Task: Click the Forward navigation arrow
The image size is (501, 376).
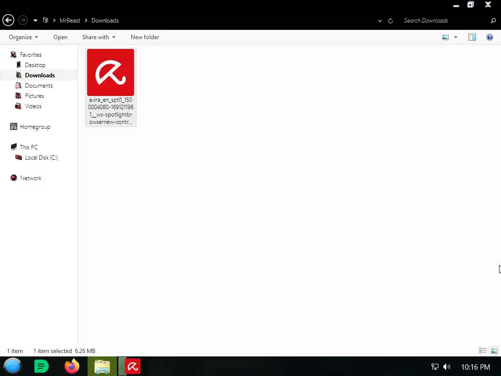Action: 23,21
